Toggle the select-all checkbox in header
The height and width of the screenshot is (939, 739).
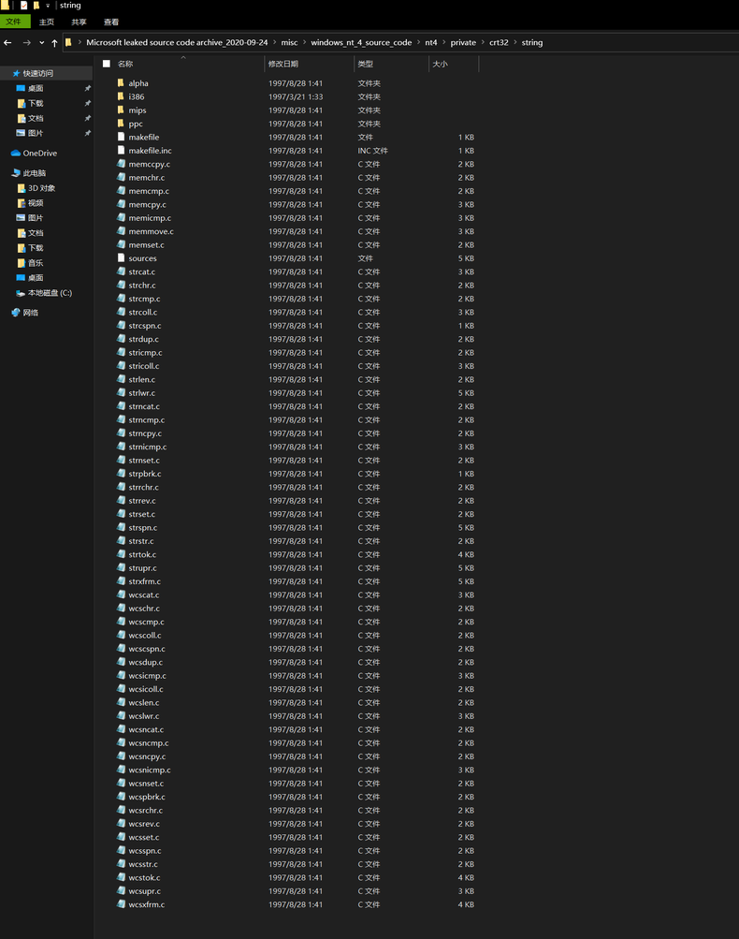(107, 64)
